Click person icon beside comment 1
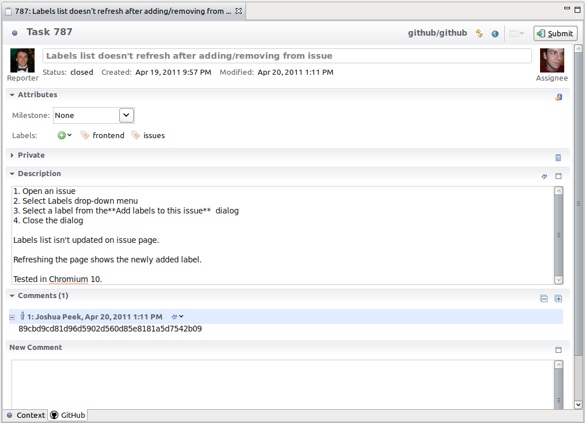The width and height of the screenshot is (585, 423). tap(22, 316)
